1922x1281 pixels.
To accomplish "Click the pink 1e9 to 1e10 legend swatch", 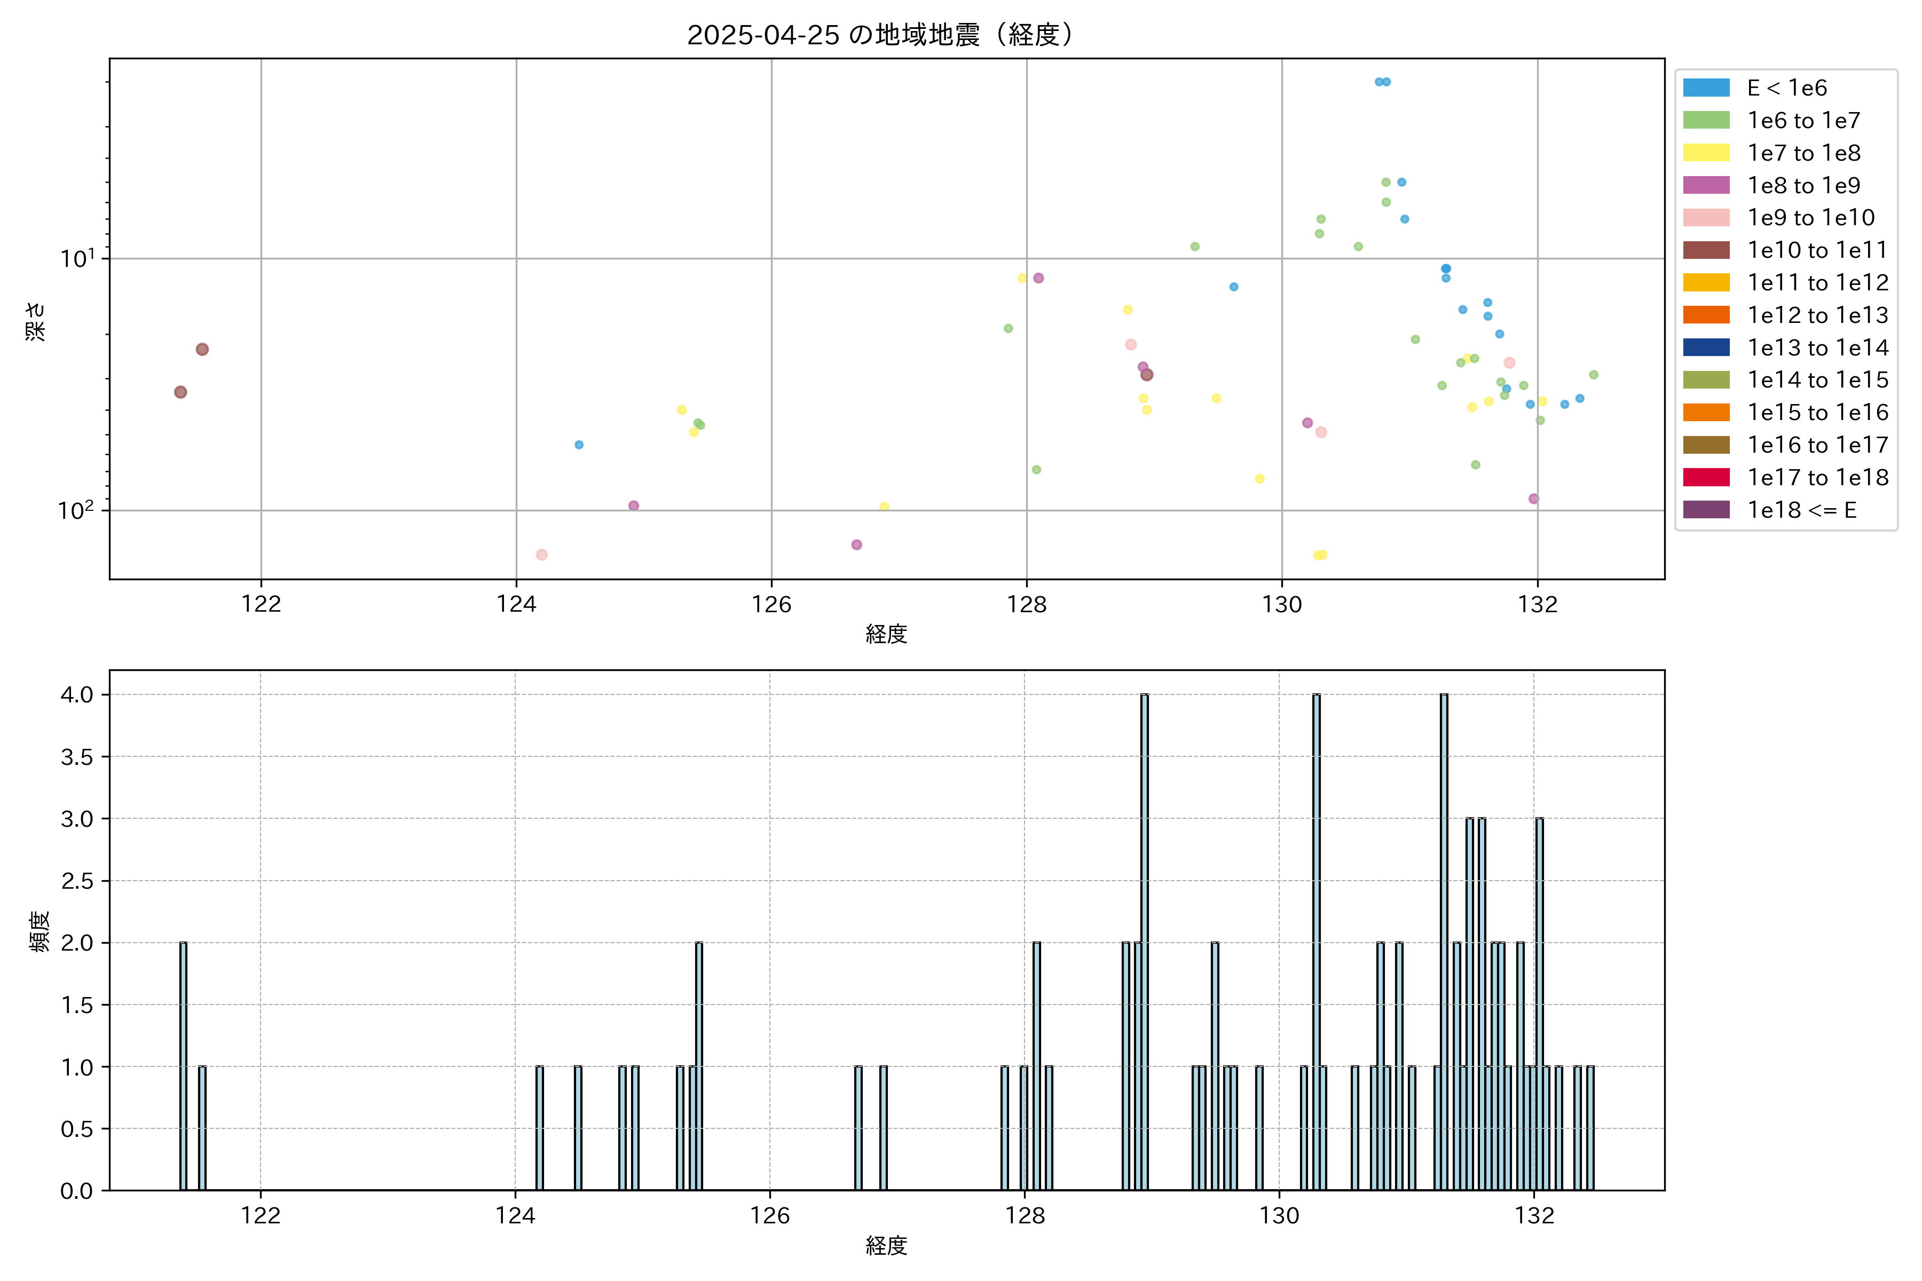I will pyautogui.click(x=1705, y=217).
